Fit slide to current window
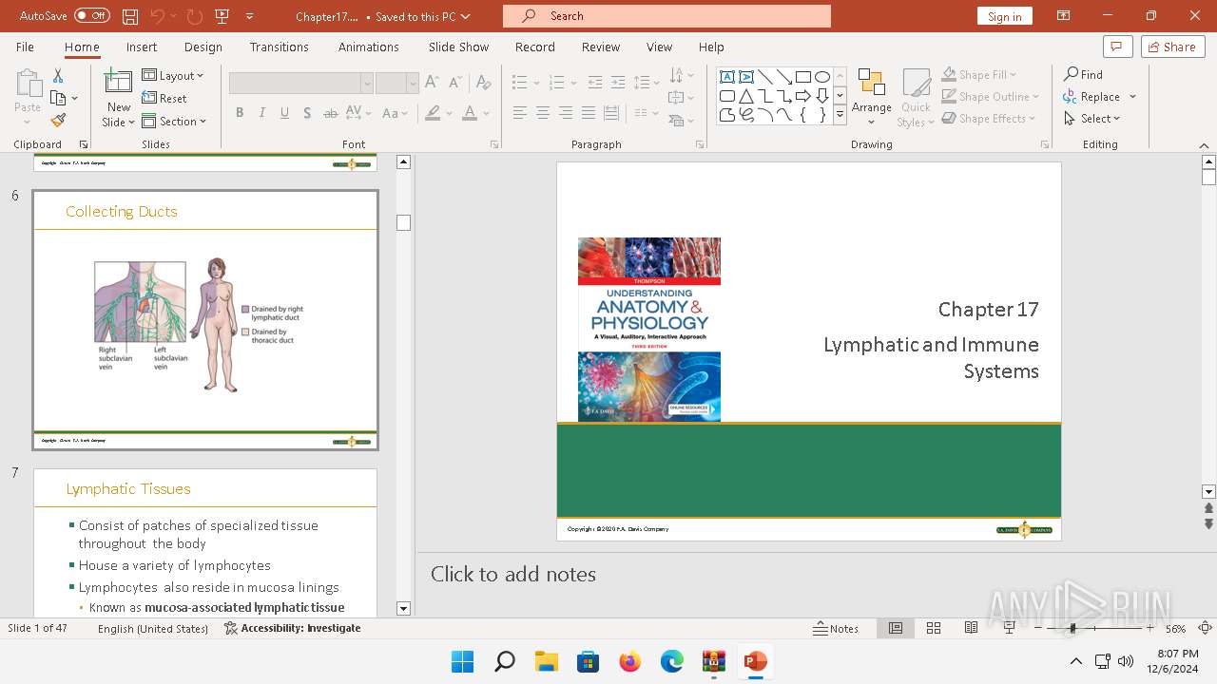This screenshot has height=684, width=1217. pyautogui.click(x=1205, y=628)
